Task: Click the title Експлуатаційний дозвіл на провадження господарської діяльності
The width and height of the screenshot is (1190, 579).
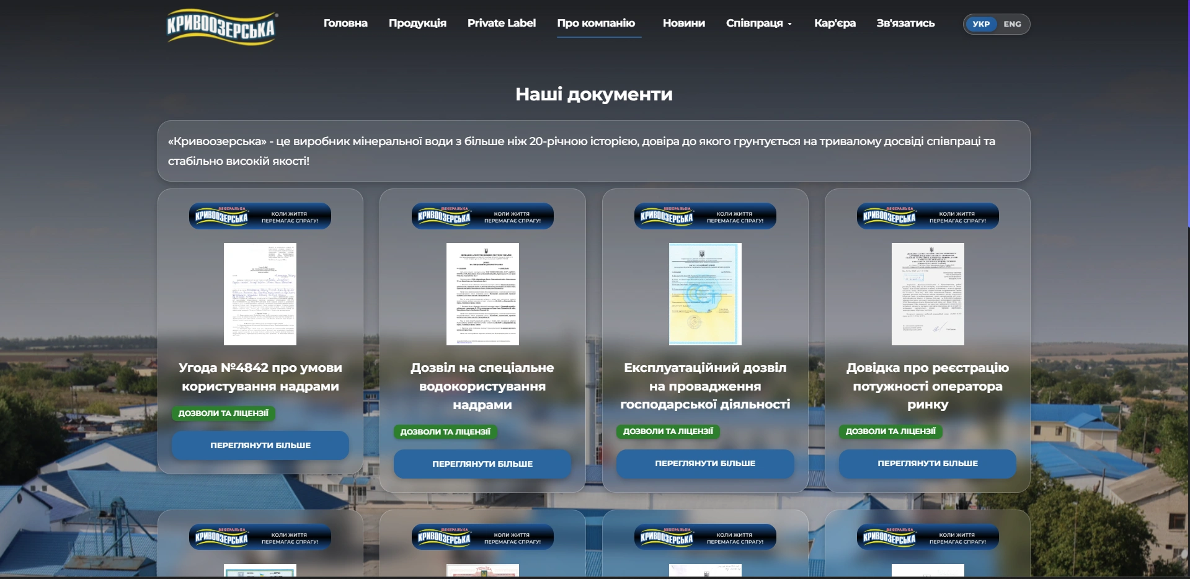Action: 705,386
